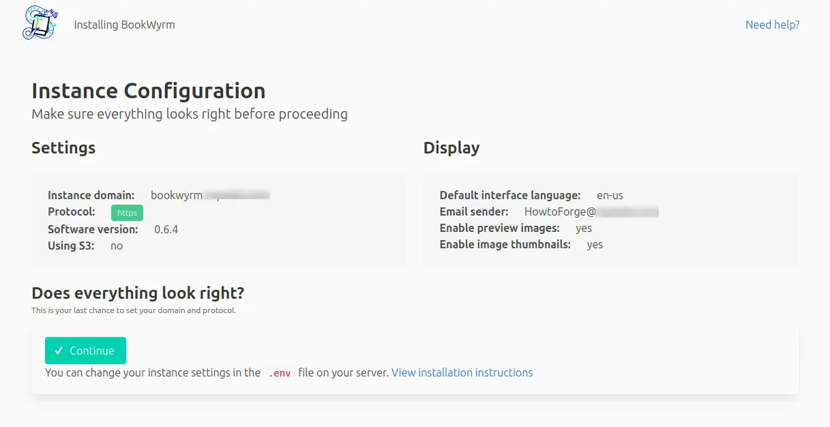Click the .env code text

(280, 373)
